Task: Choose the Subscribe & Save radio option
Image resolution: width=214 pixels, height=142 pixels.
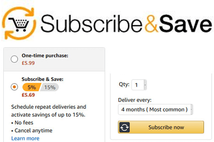Action: tap(15, 87)
